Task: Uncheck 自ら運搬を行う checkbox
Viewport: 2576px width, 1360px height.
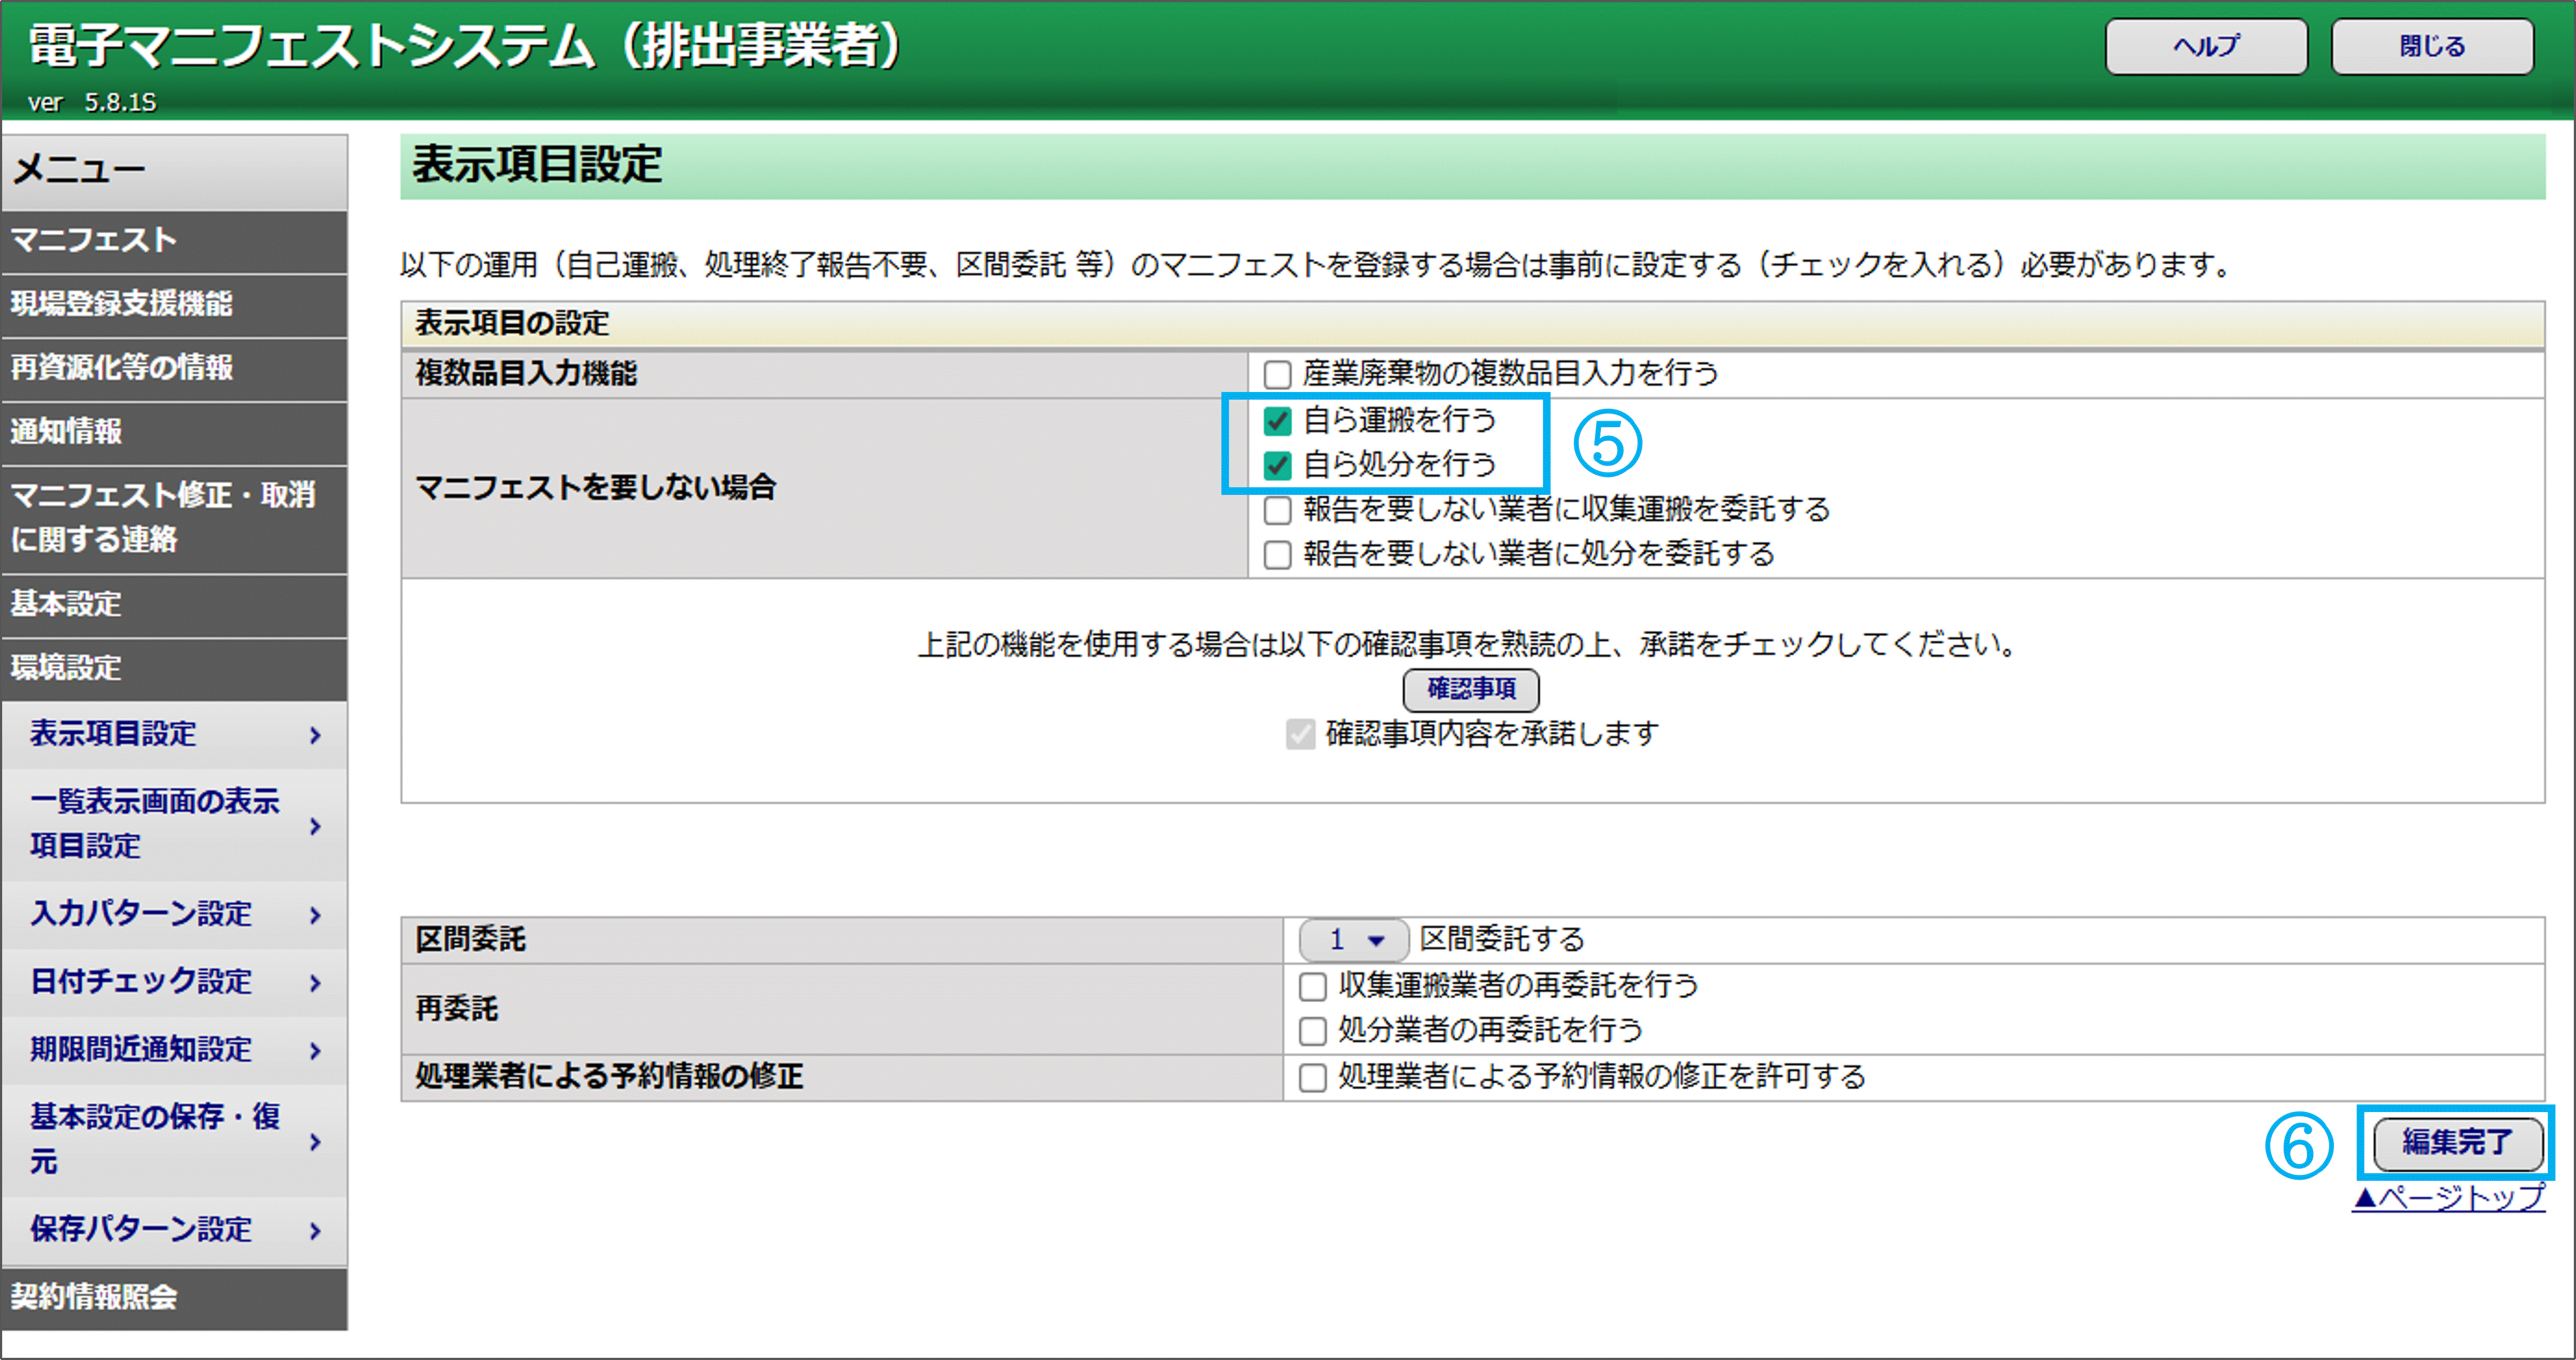Action: click(1277, 421)
